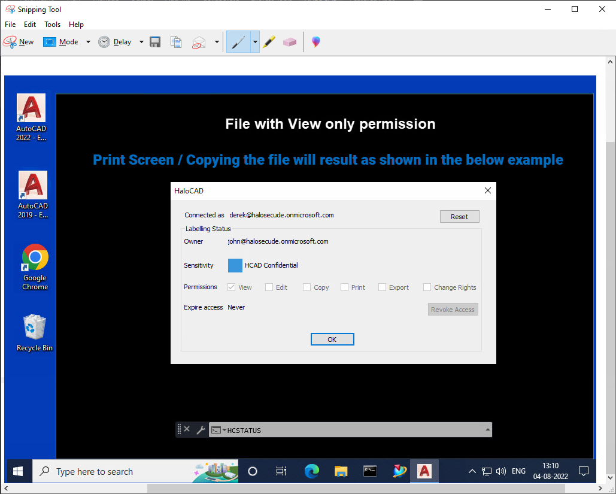
Task: Click the blue HCAD Confidential sensitivity swatch
Action: [235, 265]
